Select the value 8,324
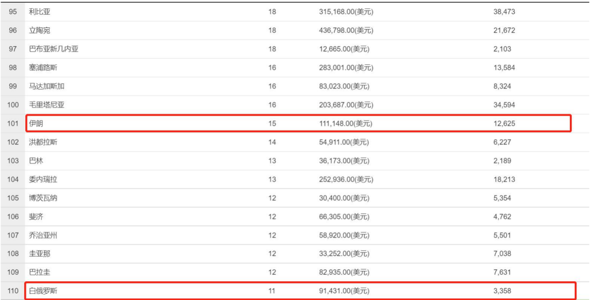The height and width of the screenshot is (300, 593). click(502, 86)
